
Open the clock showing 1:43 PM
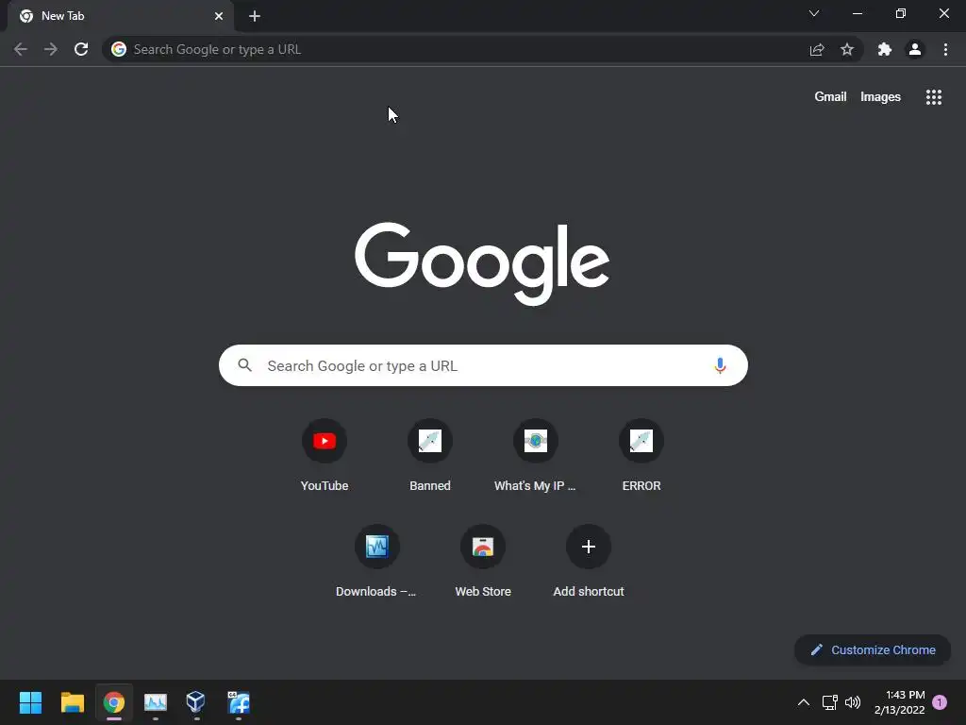899,702
